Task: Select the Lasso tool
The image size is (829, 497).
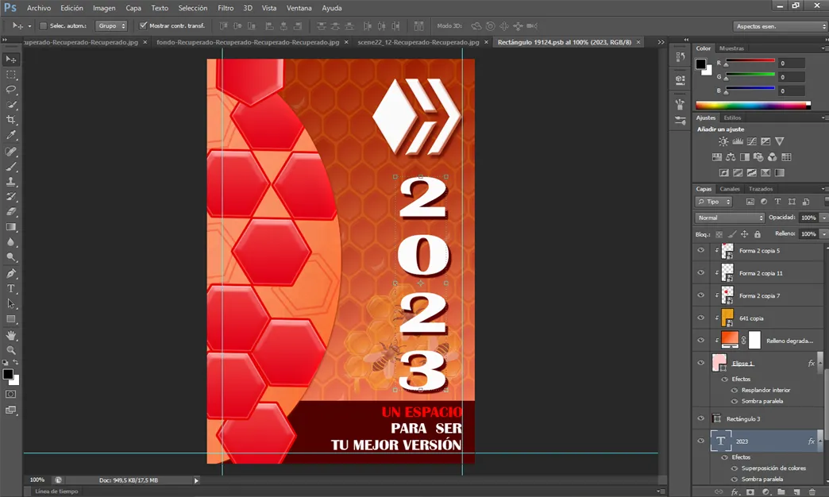Action: (x=11, y=90)
